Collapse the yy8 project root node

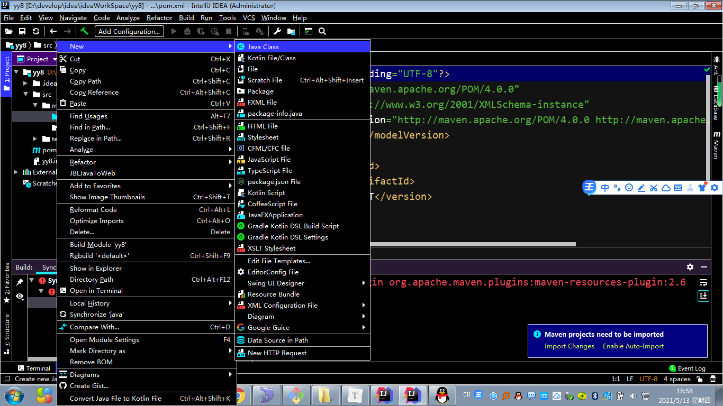point(16,72)
